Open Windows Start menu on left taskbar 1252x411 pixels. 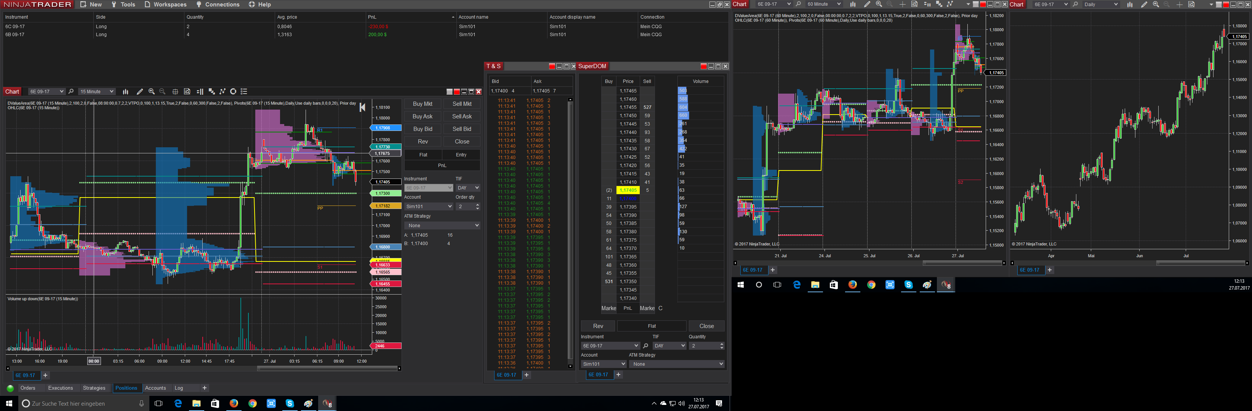[9, 403]
